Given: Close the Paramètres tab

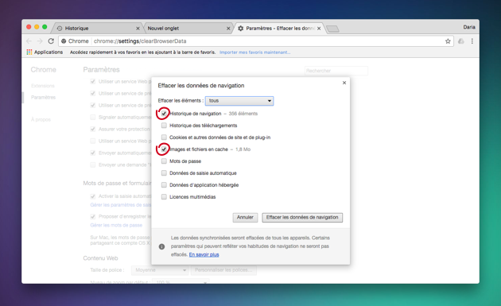Looking at the screenshot, I should [319, 29].
